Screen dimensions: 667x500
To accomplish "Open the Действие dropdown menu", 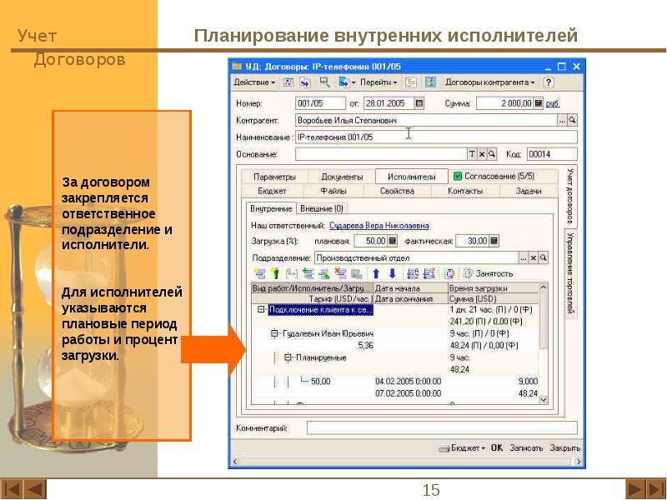I will click(254, 82).
